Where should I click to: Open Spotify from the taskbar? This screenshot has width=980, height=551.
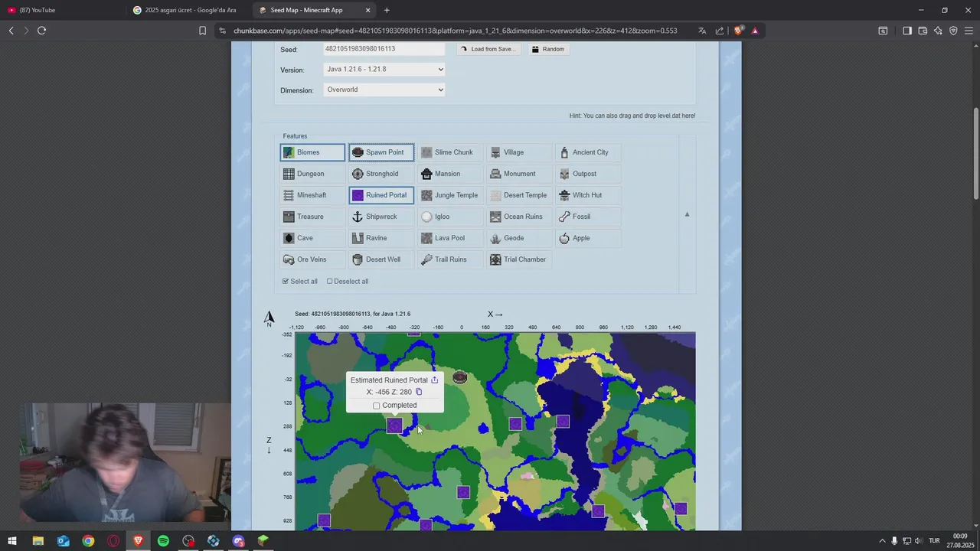coord(163,541)
